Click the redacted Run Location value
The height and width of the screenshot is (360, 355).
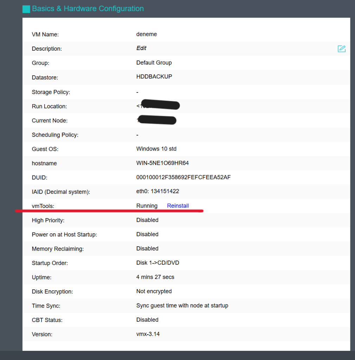[x=158, y=106]
